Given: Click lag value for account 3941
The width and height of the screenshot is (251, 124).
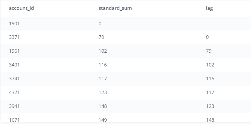Looking at the screenshot, I should tap(210, 106).
